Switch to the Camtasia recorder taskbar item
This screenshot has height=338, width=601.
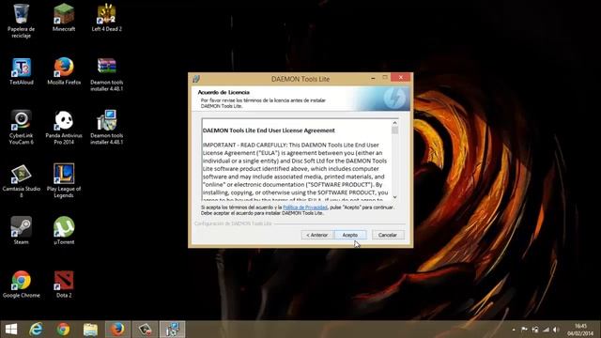(145, 330)
